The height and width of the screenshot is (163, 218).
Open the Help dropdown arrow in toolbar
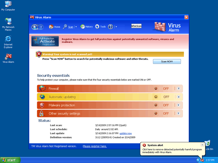coord(116,27)
